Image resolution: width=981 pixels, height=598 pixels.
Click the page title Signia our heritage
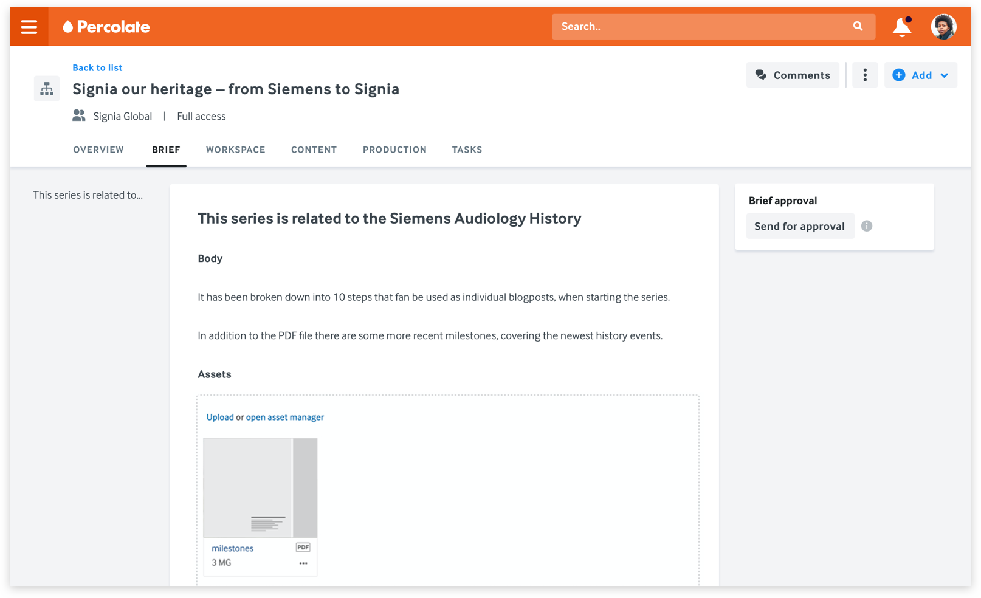click(x=236, y=89)
